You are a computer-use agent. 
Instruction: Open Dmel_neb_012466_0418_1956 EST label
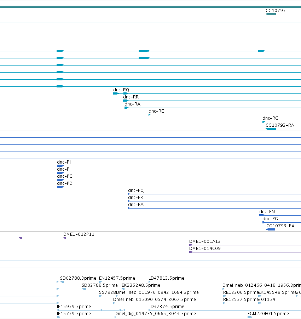click(x=262, y=285)
